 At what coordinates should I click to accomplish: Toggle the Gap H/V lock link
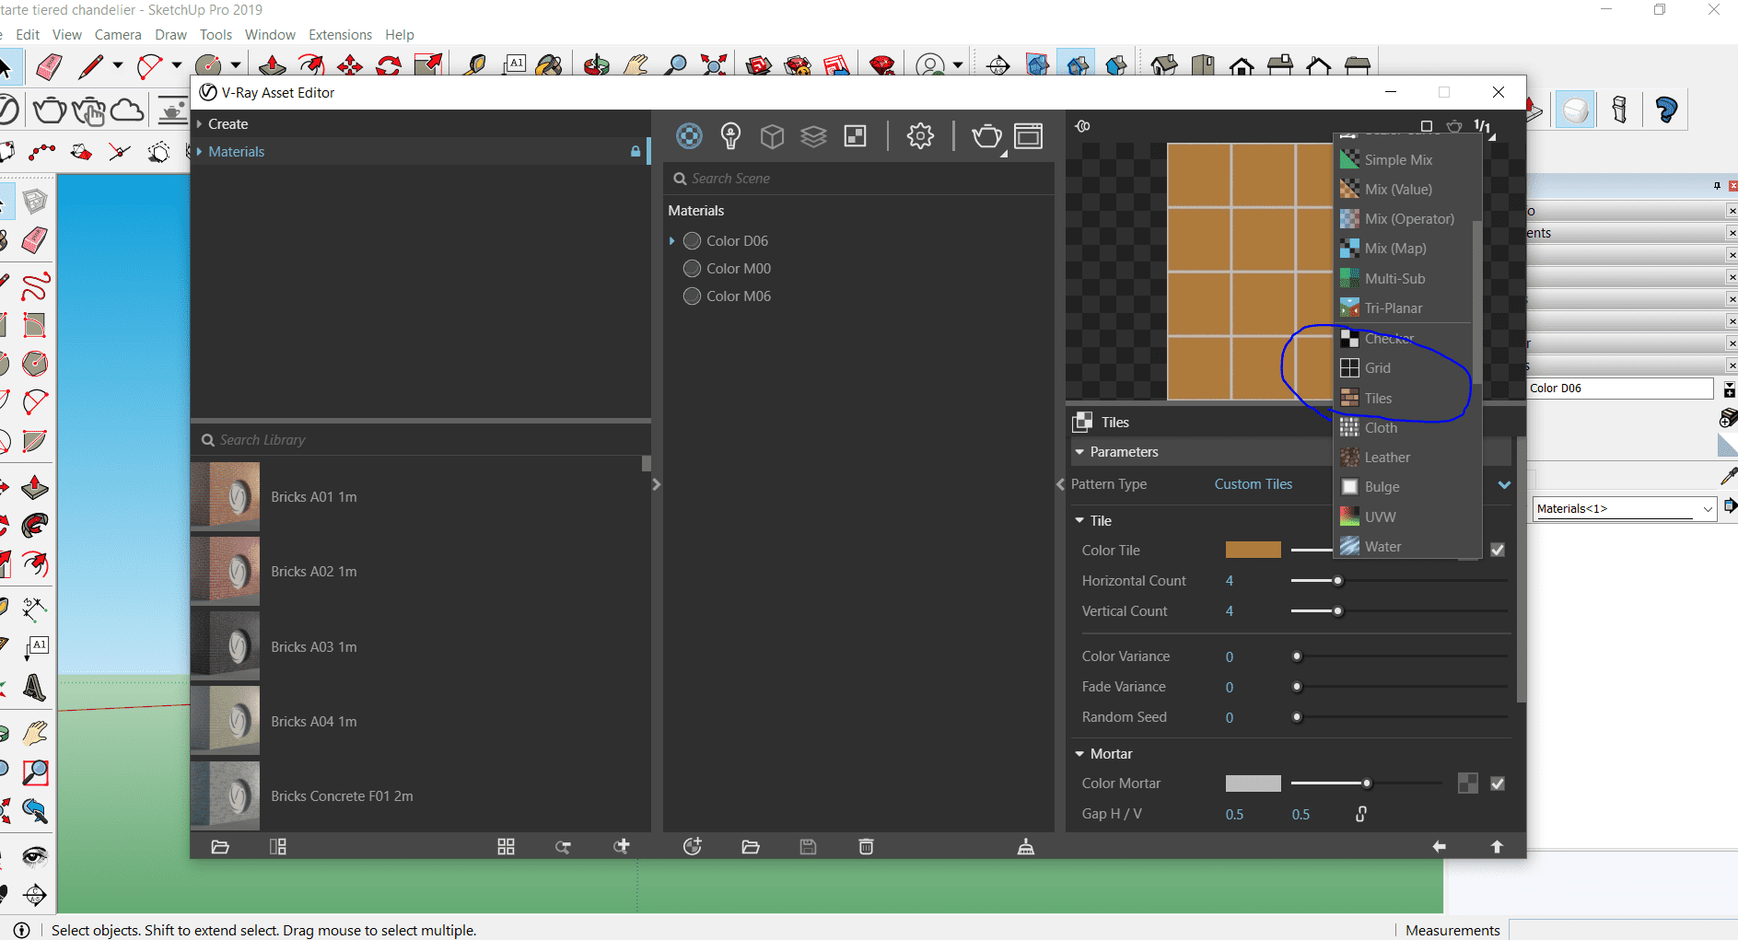(1361, 814)
